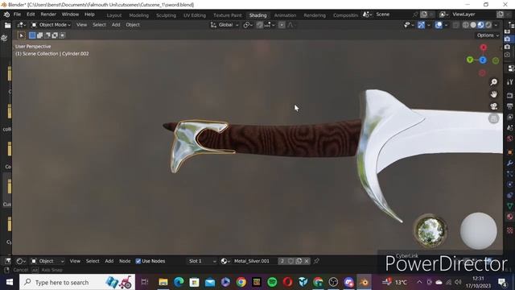Open Opera browser from taskbar
The height and width of the screenshot is (290, 515).
[288, 282]
